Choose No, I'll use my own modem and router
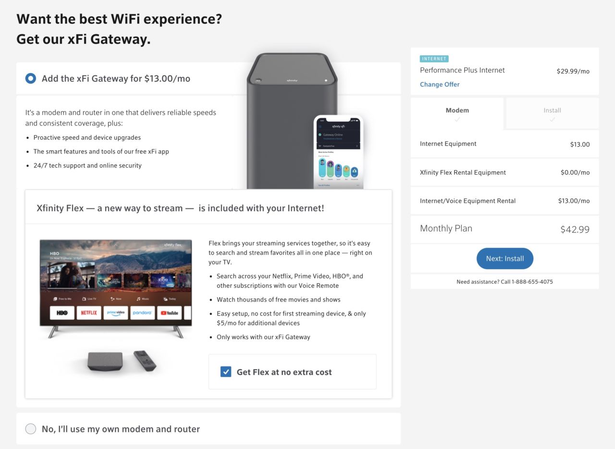 coord(30,429)
